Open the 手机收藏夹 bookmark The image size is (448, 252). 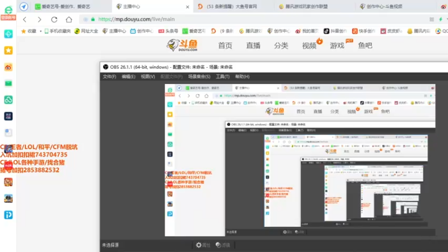point(58,31)
